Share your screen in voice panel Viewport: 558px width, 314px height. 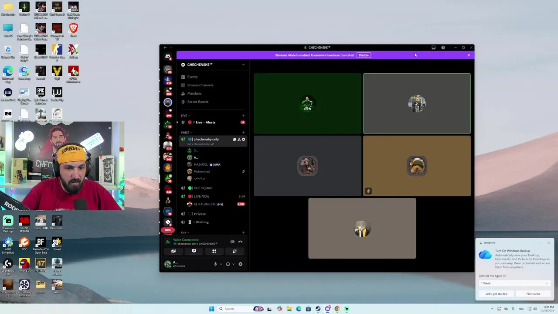(x=194, y=251)
